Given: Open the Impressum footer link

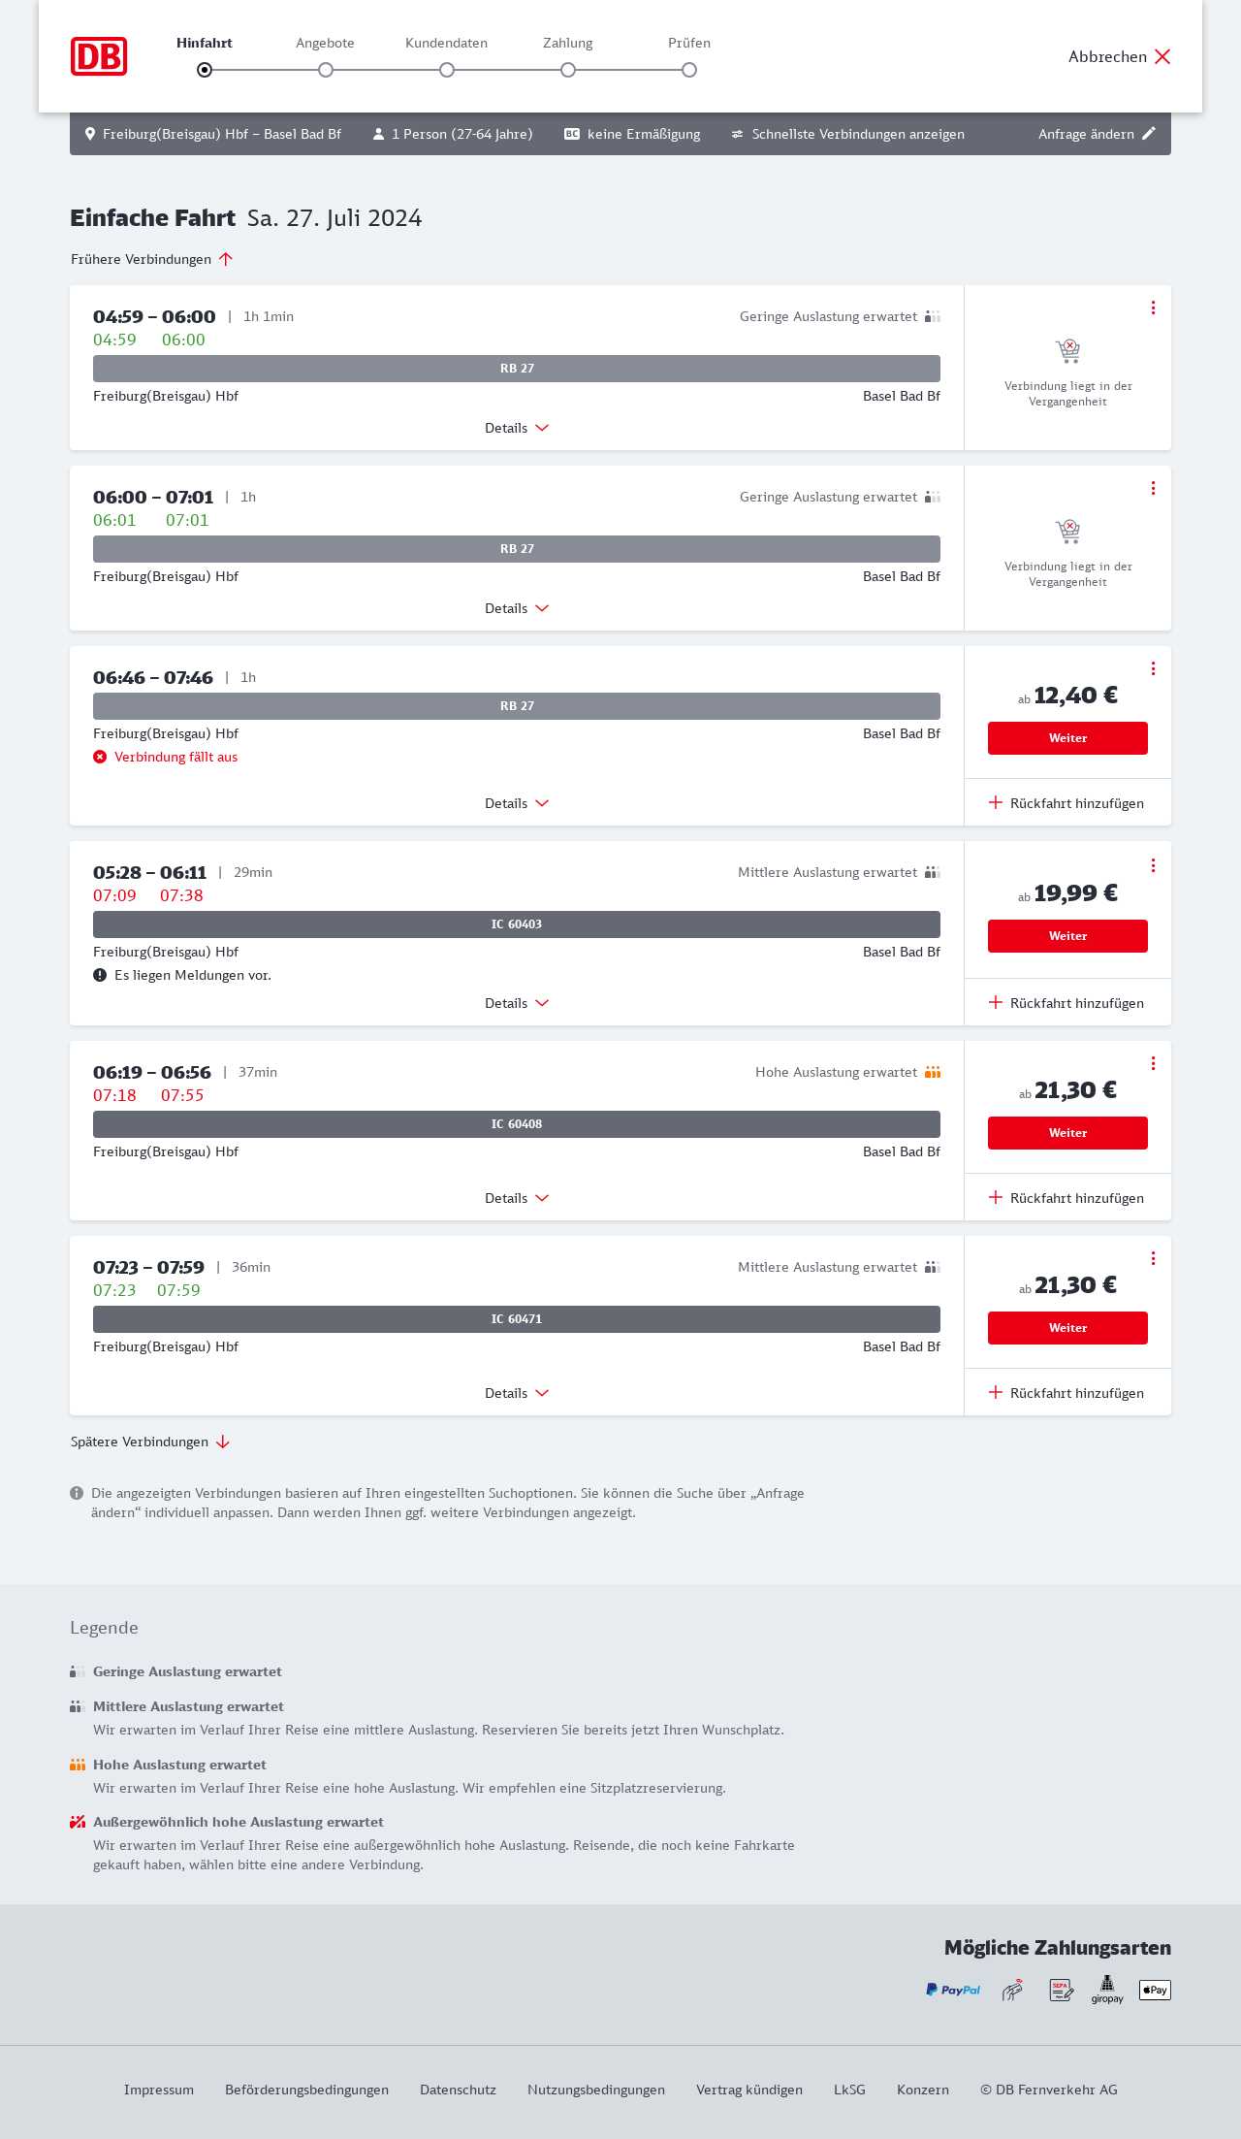Looking at the screenshot, I should click(x=159, y=2090).
